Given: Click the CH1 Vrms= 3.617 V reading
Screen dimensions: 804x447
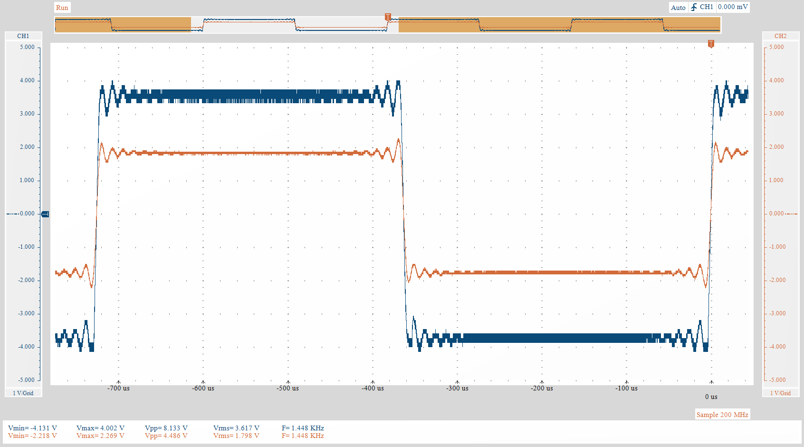Looking at the screenshot, I should click(236, 428).
